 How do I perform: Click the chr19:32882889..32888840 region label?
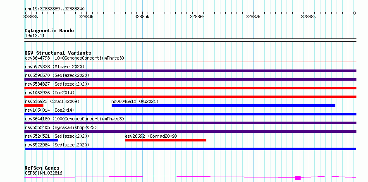55,9
